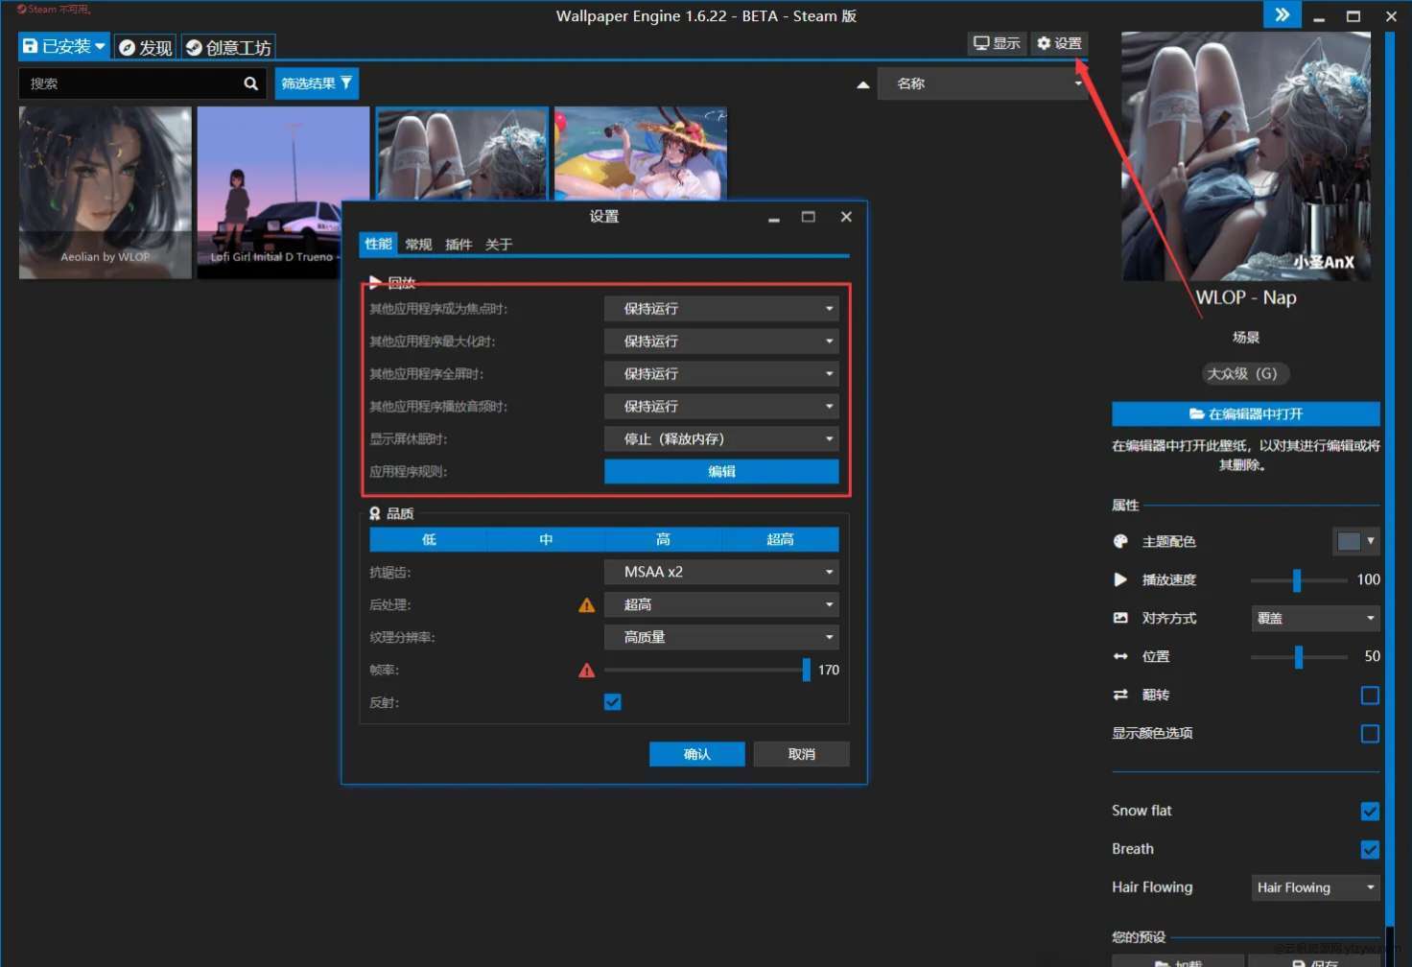Screen dimensions: 1412x967
Task: Click 在编辑器中打开 open in editor
Action: [1246, 413]
